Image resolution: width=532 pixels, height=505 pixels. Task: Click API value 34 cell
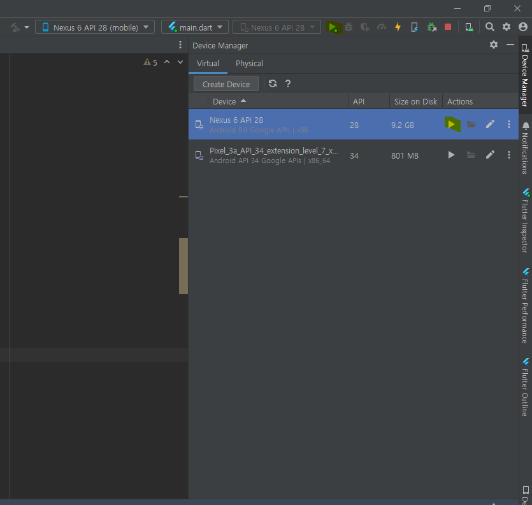click(x=354, y=155)
